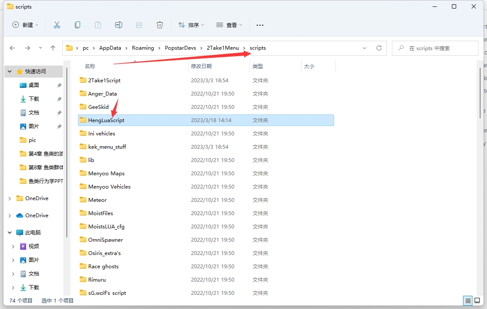This screenshot has height=309, width=487.
Task: Open the 新建 new item menu
Action: pos(25,25)
